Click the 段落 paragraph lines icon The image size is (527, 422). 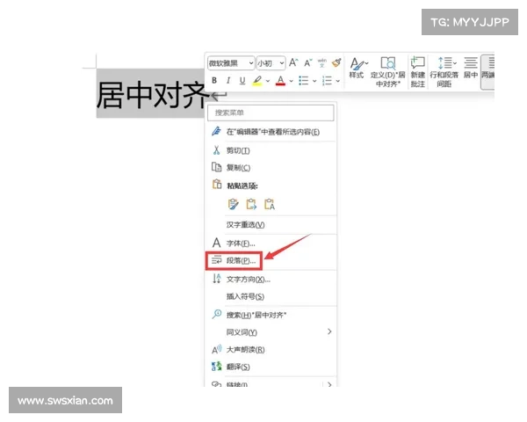(x=216, y=260)
